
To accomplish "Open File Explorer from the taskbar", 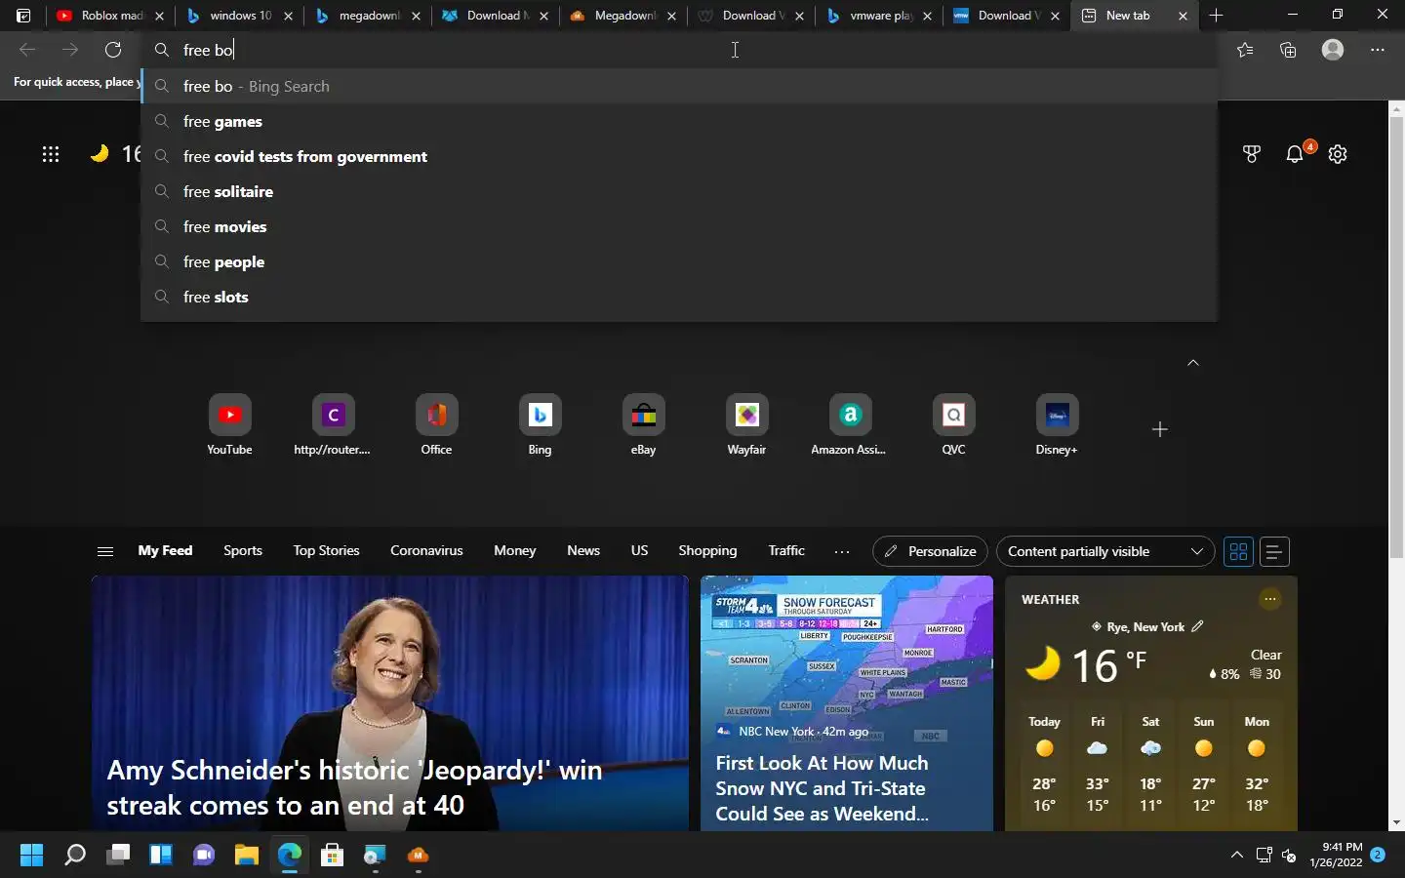I will (x=246, y=856).
